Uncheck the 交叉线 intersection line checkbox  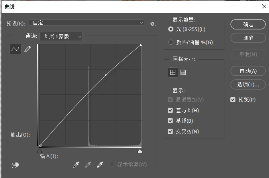pyautogui.click(x=171, y=131)
